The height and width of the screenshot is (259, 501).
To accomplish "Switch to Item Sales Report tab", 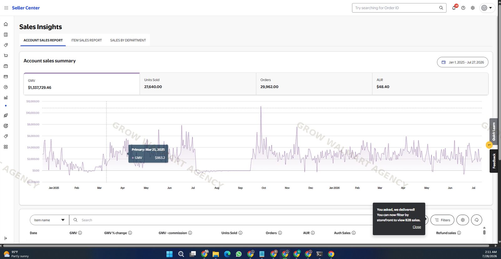I will 86,40.
